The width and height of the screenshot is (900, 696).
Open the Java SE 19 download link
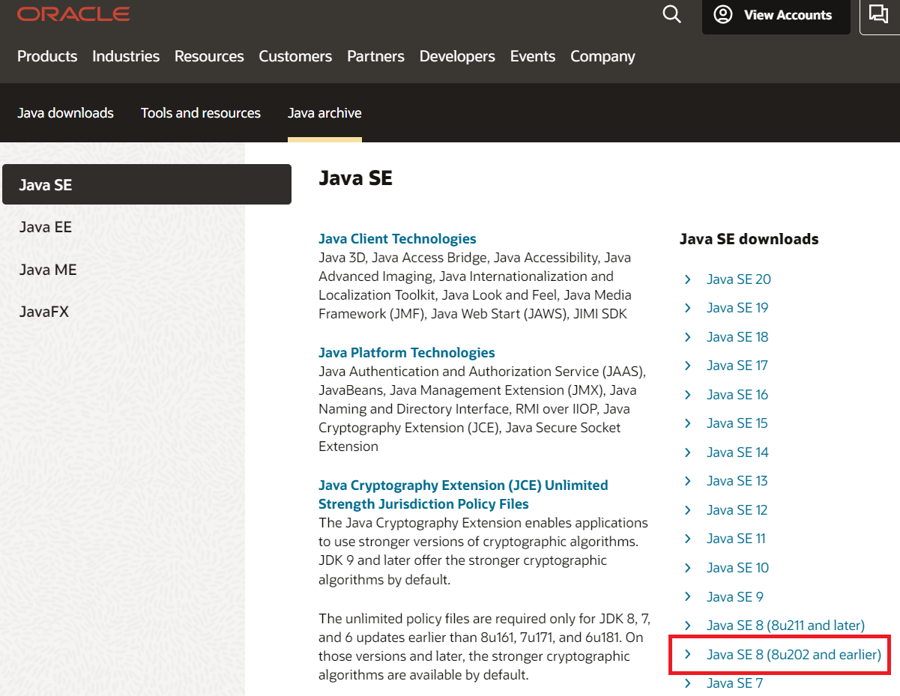(737, 308)
